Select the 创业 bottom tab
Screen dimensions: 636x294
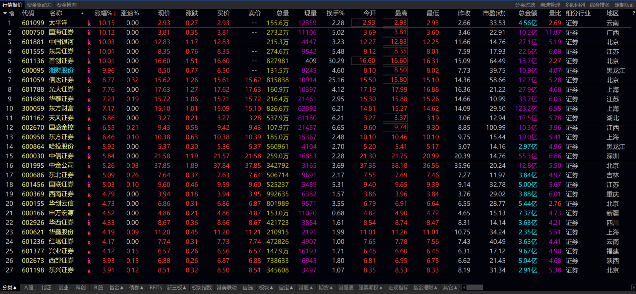coord(63,287)
